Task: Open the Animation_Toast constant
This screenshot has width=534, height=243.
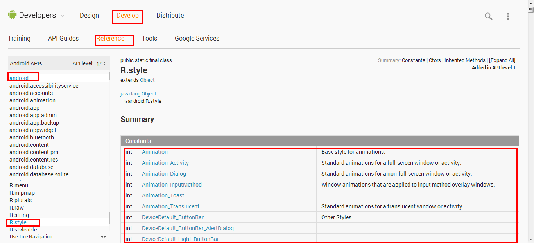Action: [163, 195]
